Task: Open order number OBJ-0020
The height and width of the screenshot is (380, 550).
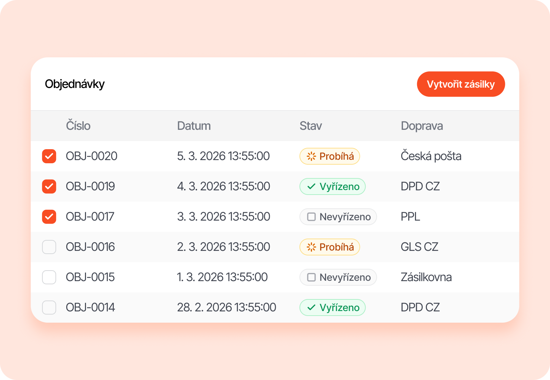Action: tap(92, 156)
